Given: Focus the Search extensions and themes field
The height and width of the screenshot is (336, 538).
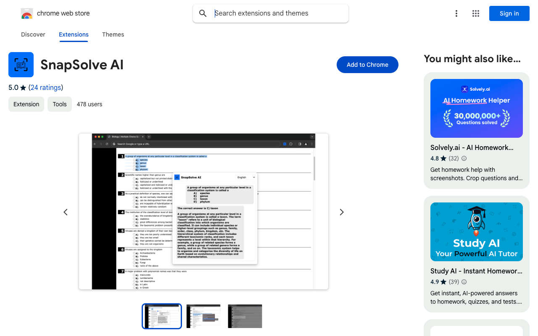Looking at the screenshot, I should tap(271, 13).
